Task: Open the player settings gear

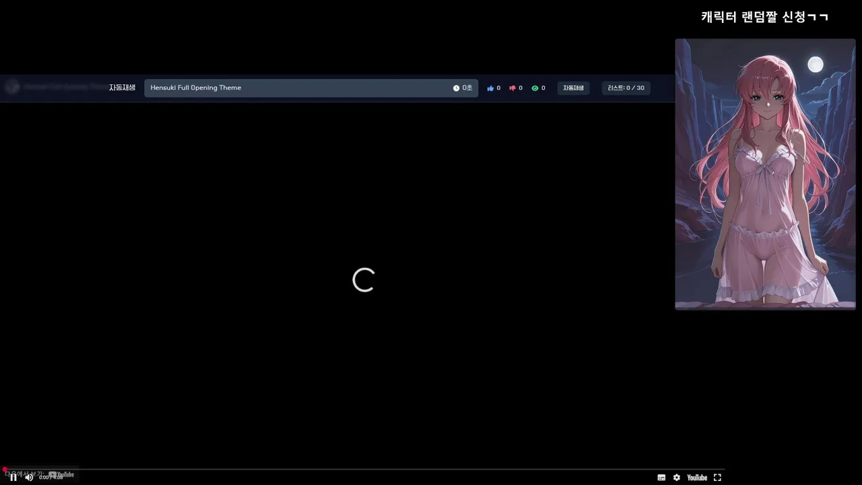Action: (x=677, y=478)
